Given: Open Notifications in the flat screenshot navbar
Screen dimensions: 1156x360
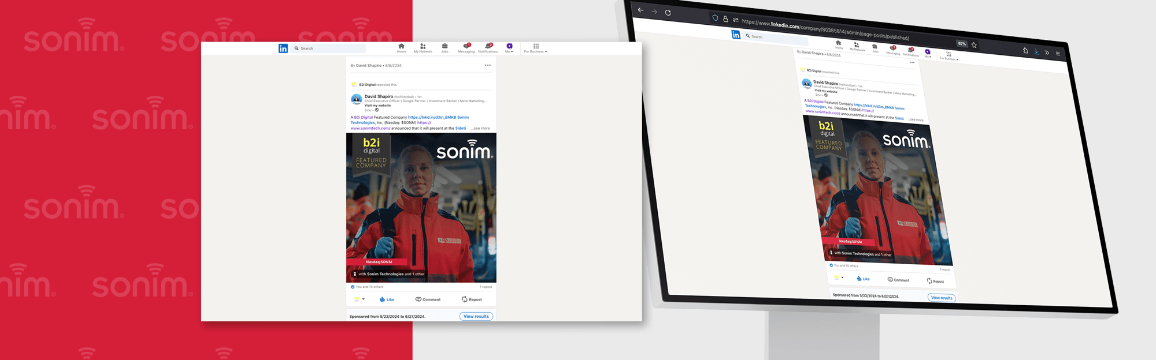Looking at the screenshot, I should pos(488,48).
